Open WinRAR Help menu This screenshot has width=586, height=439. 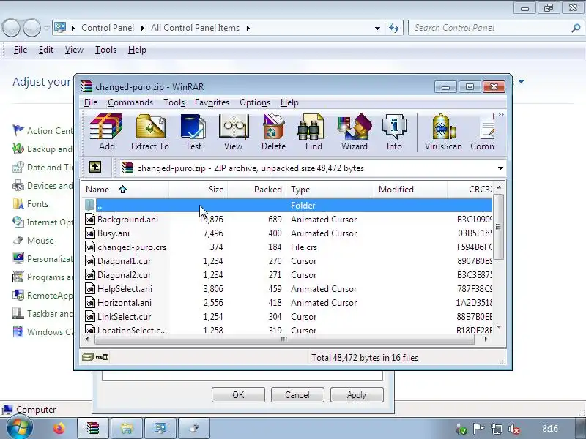point(289,102)
